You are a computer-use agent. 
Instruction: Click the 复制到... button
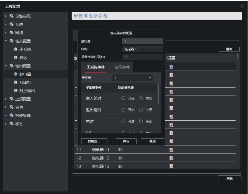tap(94, 141)
